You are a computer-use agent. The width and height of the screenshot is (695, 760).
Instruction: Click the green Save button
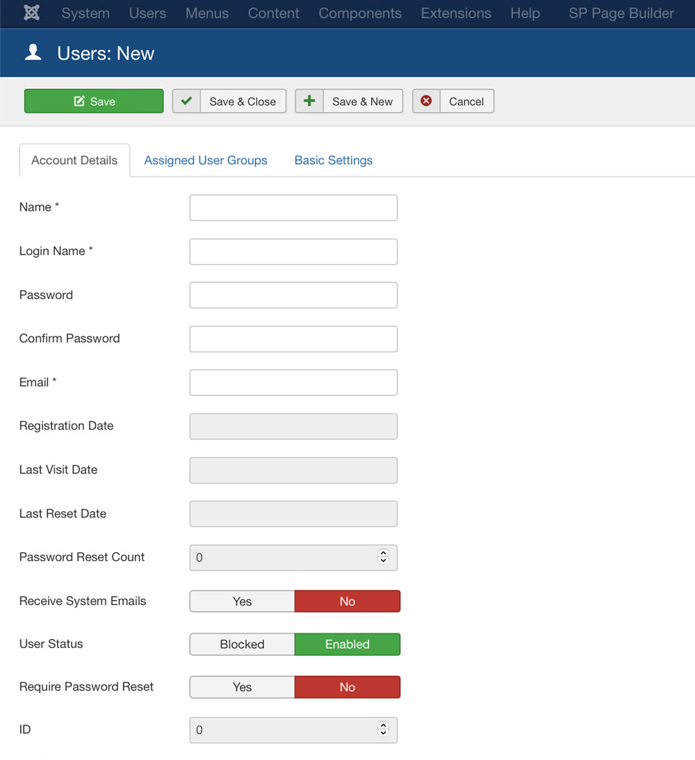coord(94,101)
